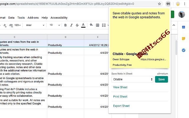This screenshot has height=118, width=189.
Task: Select Productivity cell in highlighted first row
Action: (x=66, y=43)
